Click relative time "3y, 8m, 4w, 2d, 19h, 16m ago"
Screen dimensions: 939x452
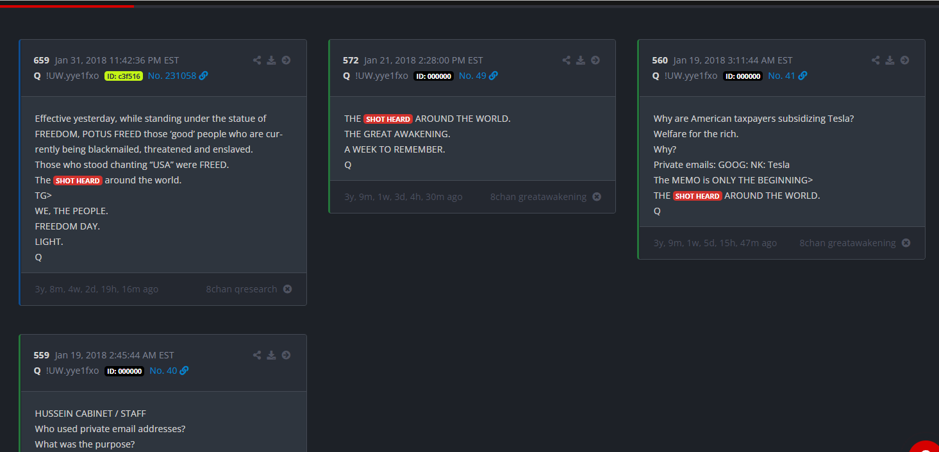click(97, 289)
